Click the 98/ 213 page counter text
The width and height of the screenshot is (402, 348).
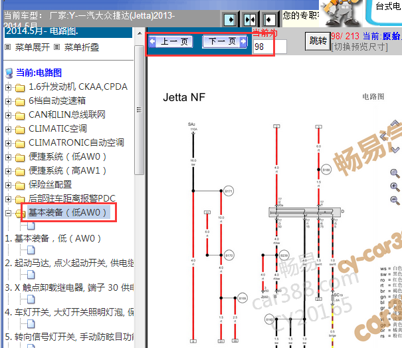point(345,36)
